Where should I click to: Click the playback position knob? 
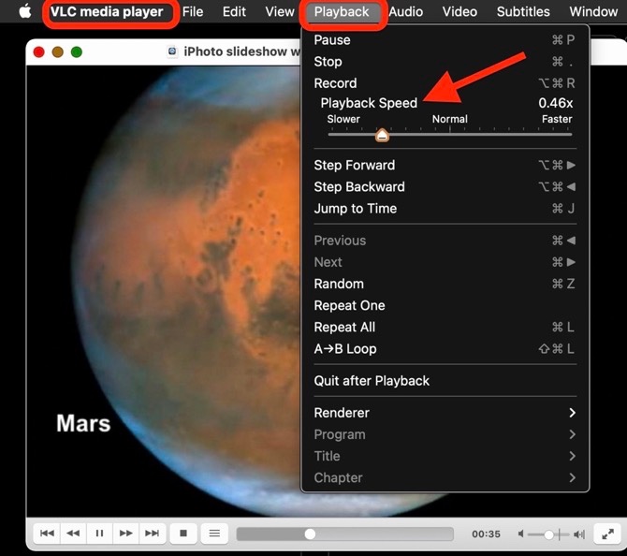pos(310,534)
